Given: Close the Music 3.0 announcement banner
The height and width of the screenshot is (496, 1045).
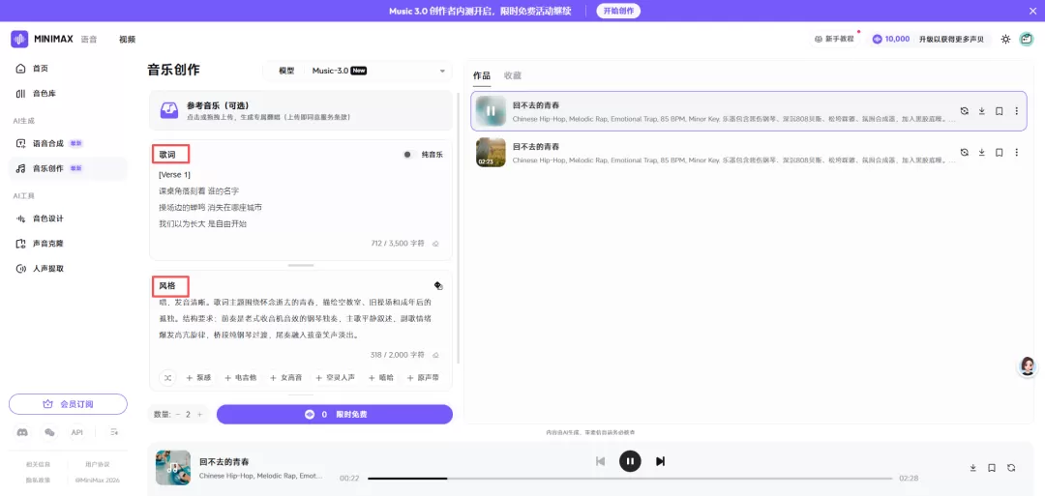Looking at the screenshot, I should tap(1033, 11).
